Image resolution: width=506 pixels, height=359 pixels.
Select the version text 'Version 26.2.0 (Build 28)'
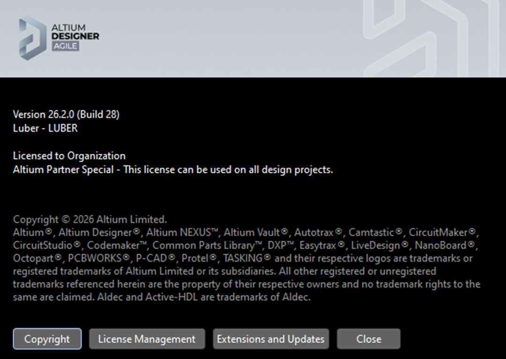66,114
